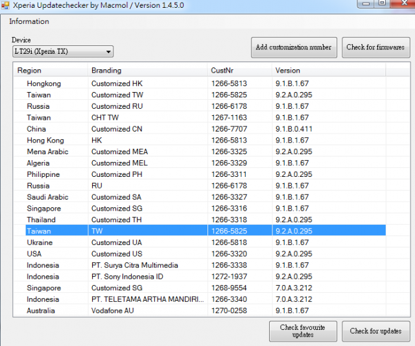This screenshot has width=415, height=346.
Task: Click Check for updates button
Action: click(x=375, y=331)
